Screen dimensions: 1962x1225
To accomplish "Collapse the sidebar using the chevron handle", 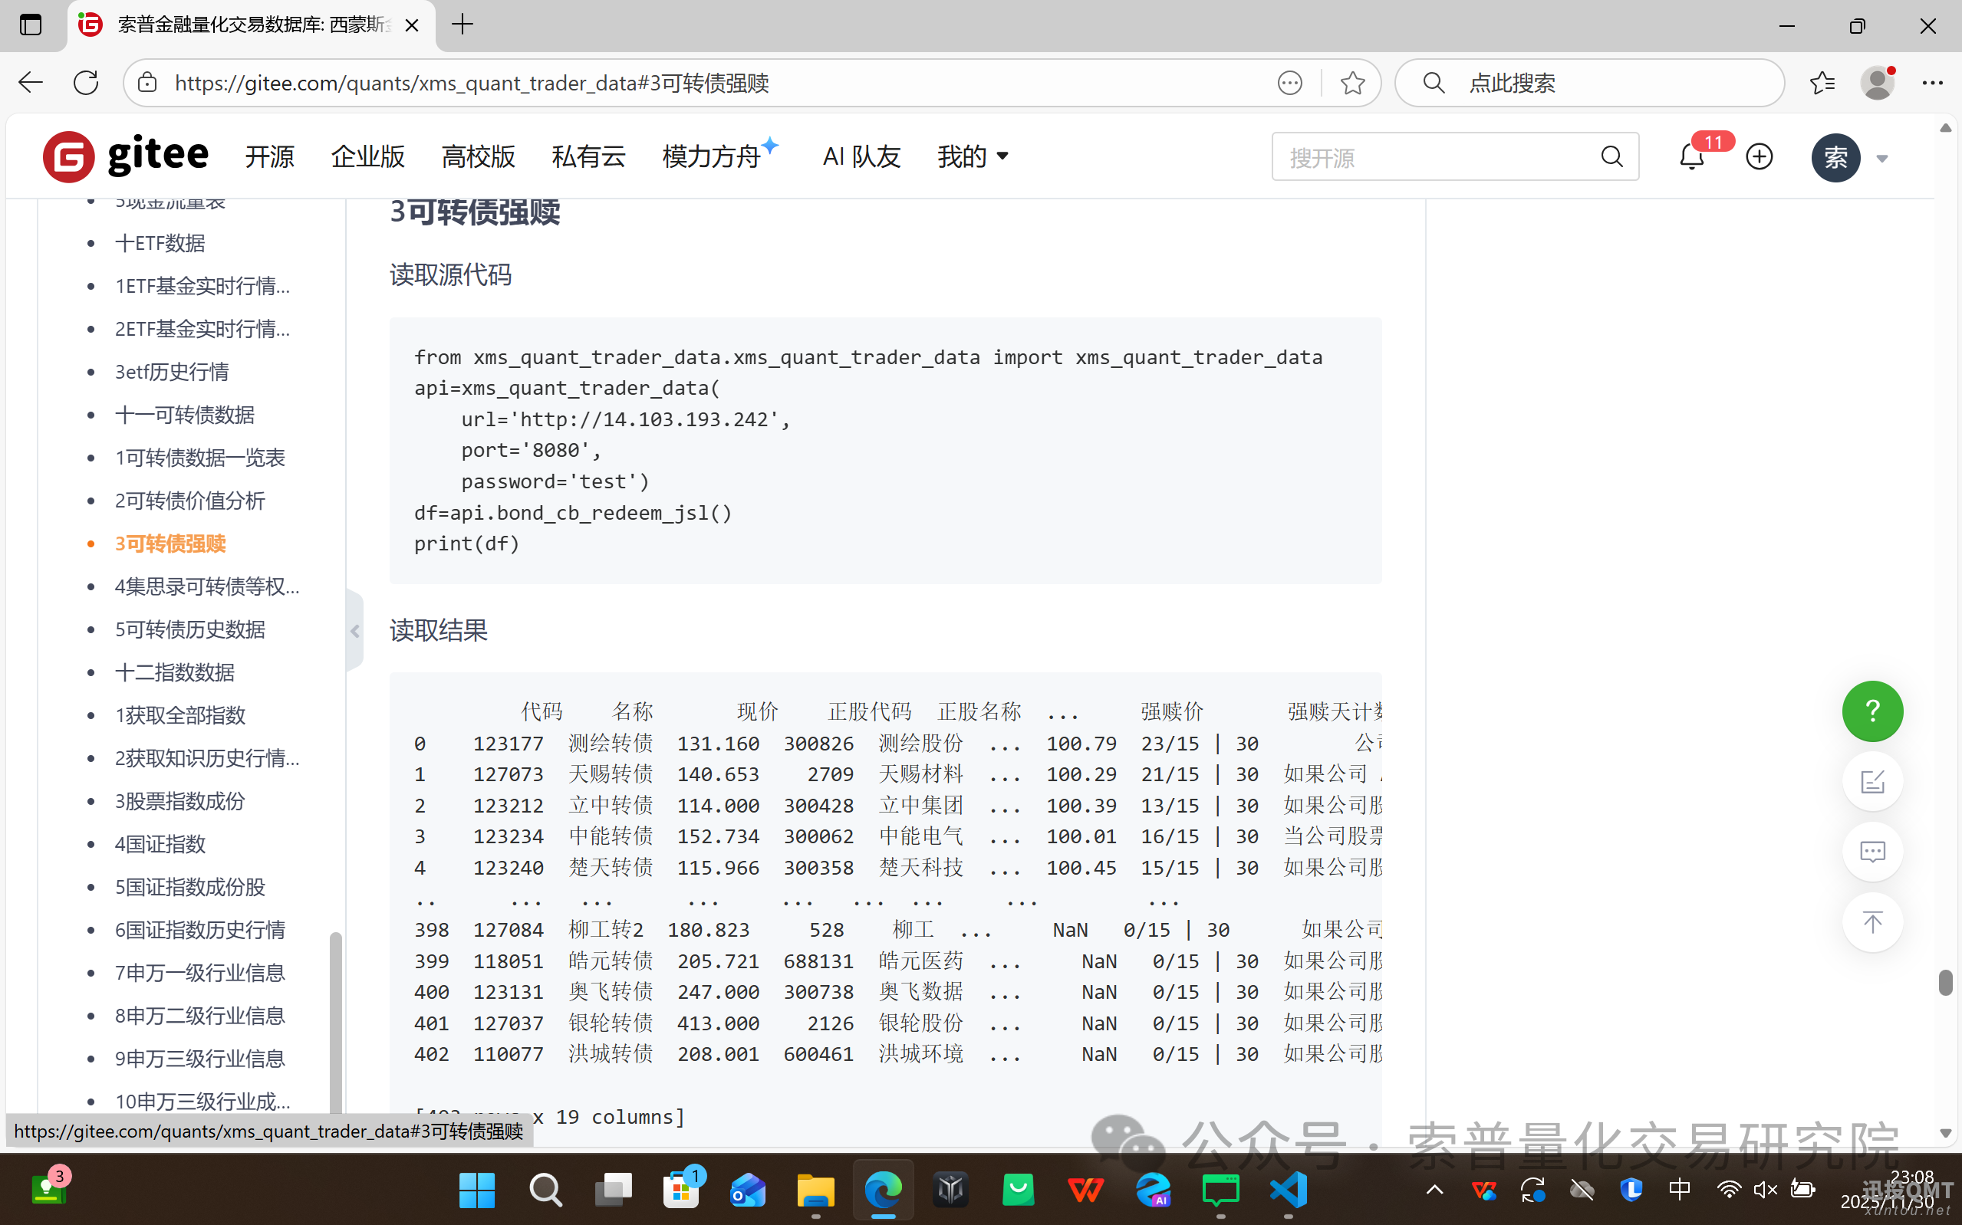I will (x=354, y=631).
